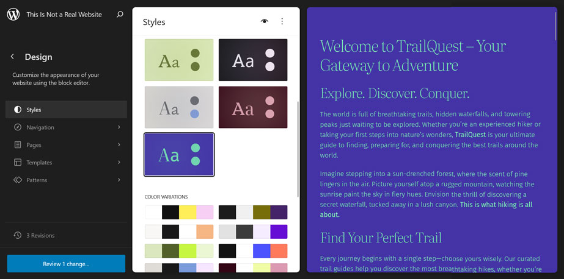Screen dimensions: 564x279
Task: Click the Styles panel vertical scrollbar
Action: (x=298, y=149)
